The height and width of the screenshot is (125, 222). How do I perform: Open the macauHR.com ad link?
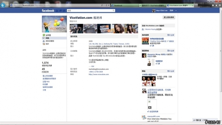[x=154, y=116]
